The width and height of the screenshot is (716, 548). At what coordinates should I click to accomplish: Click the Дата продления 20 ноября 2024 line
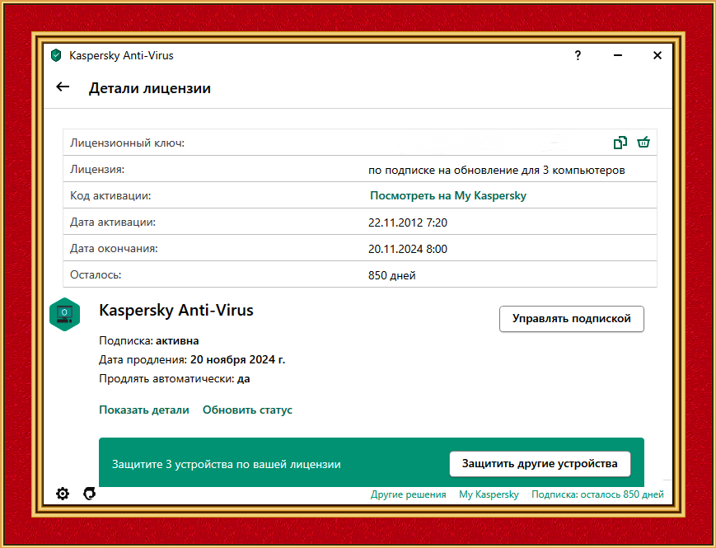click(x=192, y=360)
